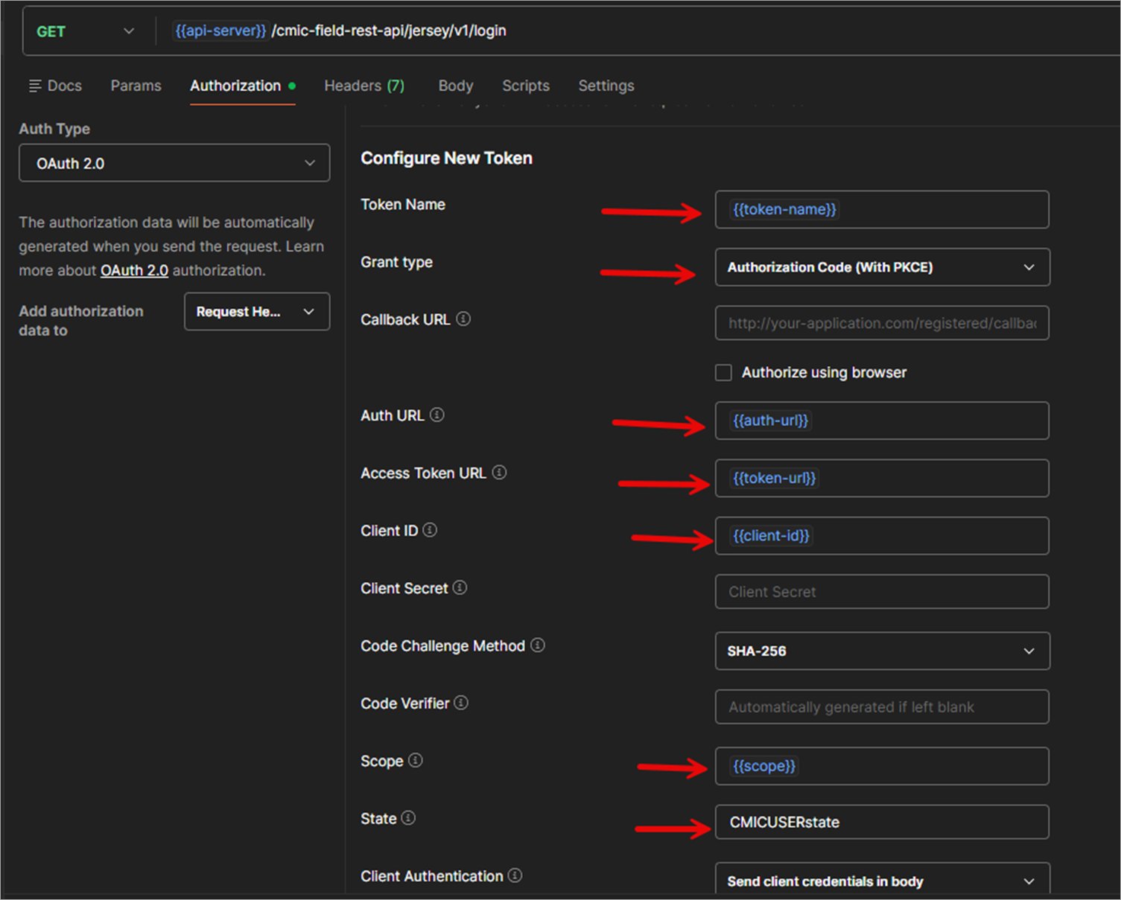Open the Headers (7) tab
The image size is (1121, 900).
[364, 86]
